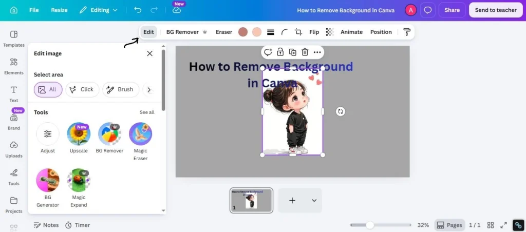This screenshot has width=526, height=232.
Task: Select Eraser in the top toolbar
Action: click(x=224, y=32)
